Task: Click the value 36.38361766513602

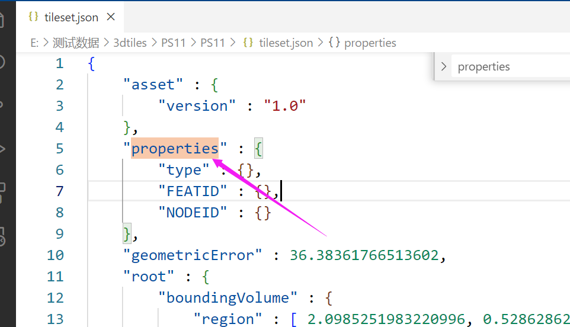Action: [364, 255]
